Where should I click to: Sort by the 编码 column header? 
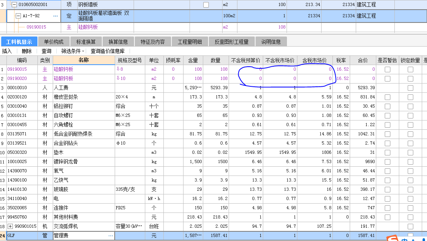click(x=22, y=60)
